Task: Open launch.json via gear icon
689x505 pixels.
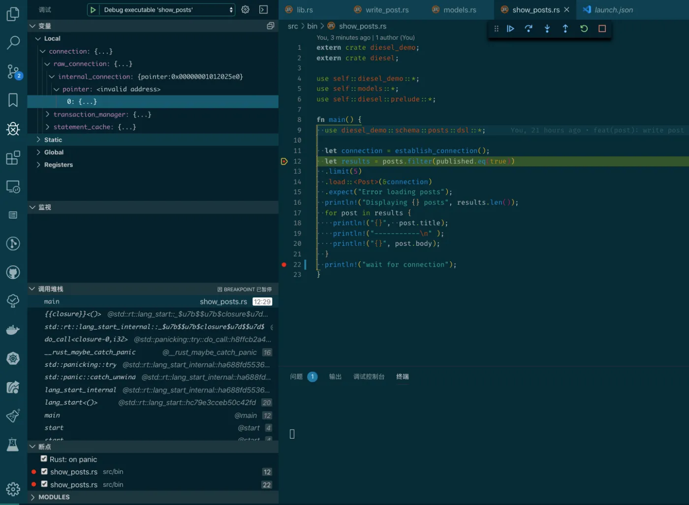Action: [246, 9]
